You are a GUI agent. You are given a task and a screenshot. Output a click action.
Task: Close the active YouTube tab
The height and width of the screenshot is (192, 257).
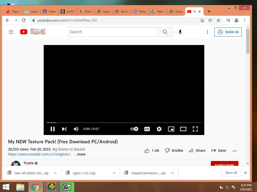coord(200,11)
